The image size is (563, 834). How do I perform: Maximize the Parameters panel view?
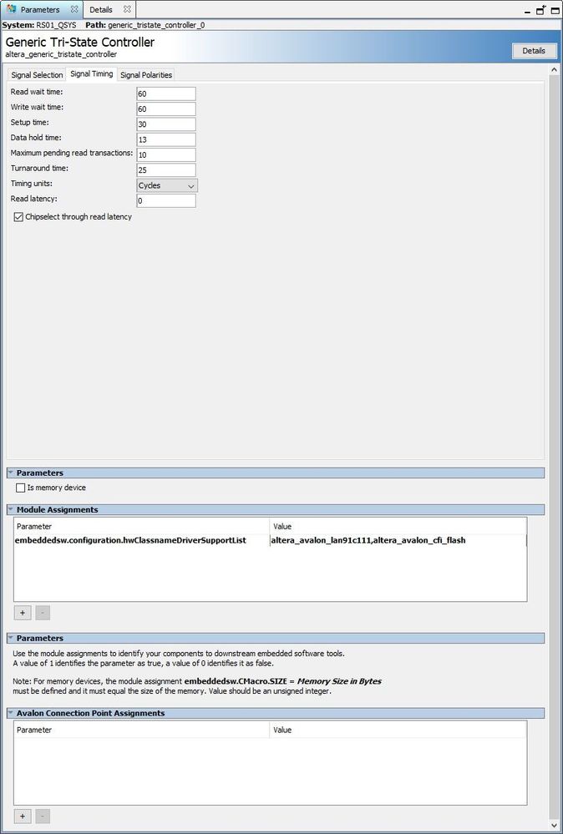tap(555, 10)
